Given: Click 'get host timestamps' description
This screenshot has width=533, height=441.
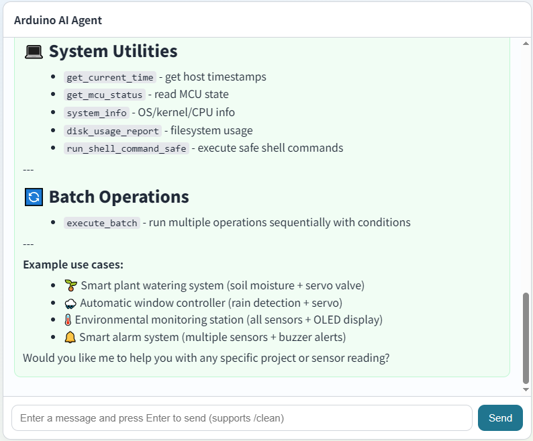Looking at the screenshot, I should pyautogui.click(x=215, y=77).
